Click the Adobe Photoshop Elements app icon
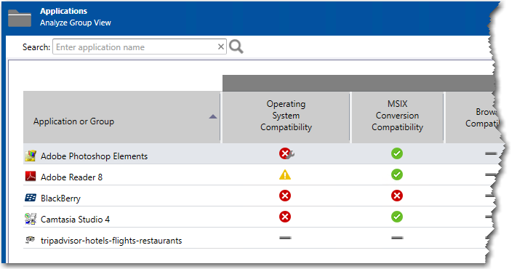 tap(31, 156)
